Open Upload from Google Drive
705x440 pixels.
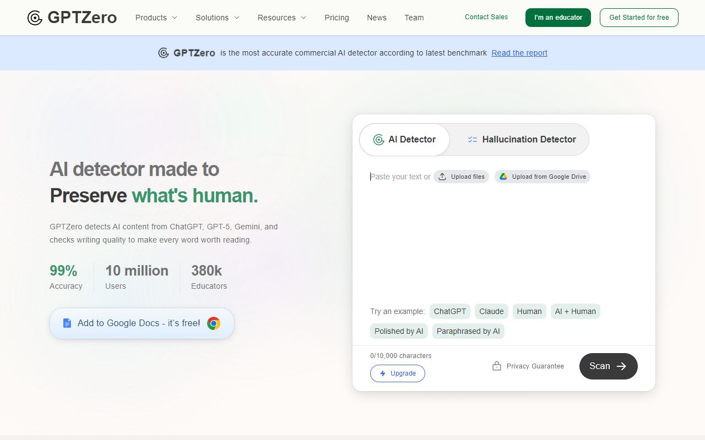542,177
